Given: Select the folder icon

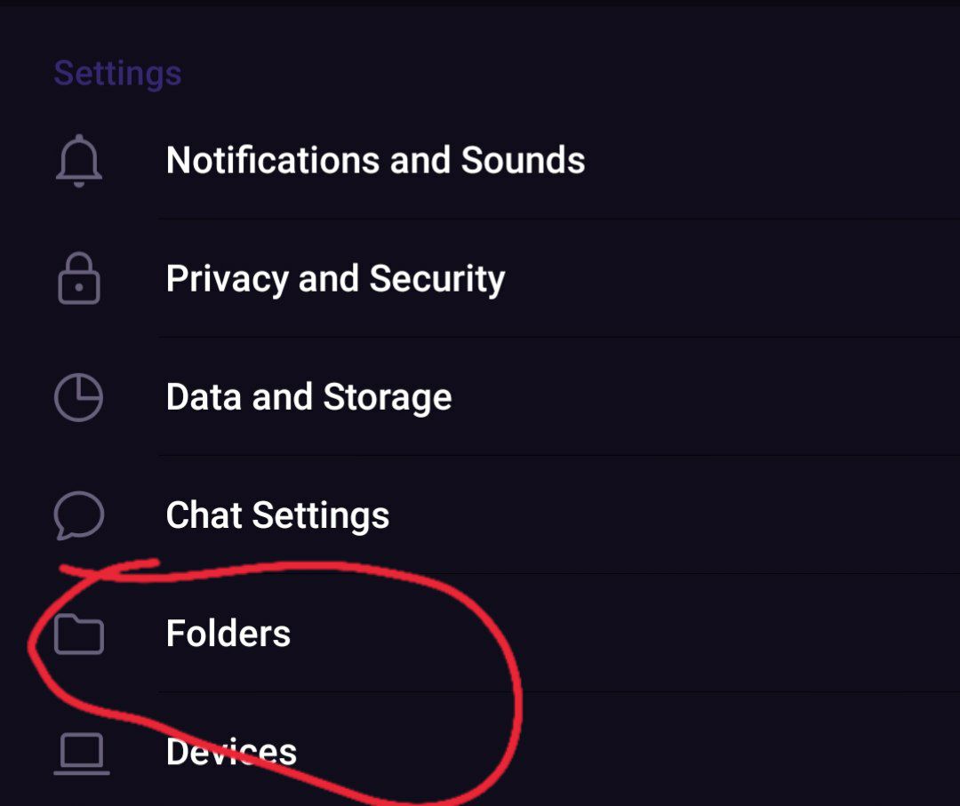Looking at the screenshot, I should 79,634.
